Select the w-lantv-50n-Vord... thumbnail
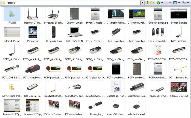191x118 pixels. [x=137, y=105]
